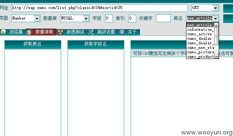Click the list scrollbar down arrow
Screen dimensions: 233x136
[x=216, y=57]
